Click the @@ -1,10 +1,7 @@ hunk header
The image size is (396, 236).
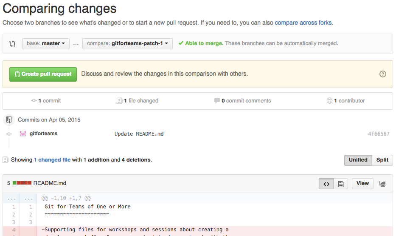(x=66, y=198)
